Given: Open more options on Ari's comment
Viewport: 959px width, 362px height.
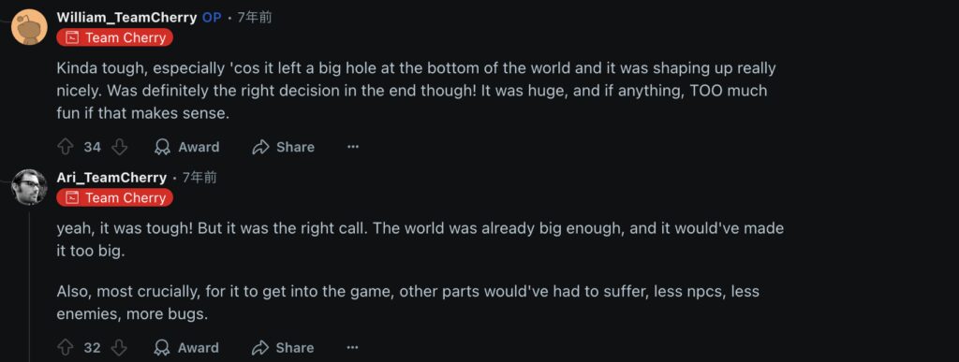Looking at the screenshot, I should coord(353,348).
